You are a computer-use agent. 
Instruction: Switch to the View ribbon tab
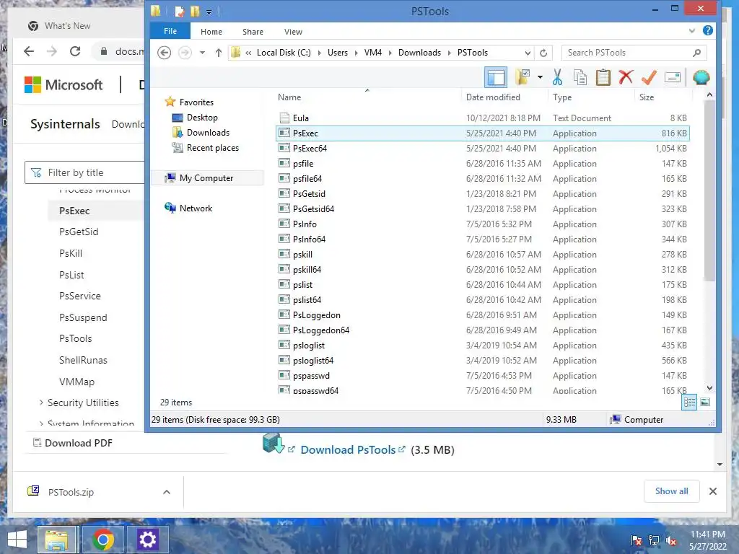293,32
